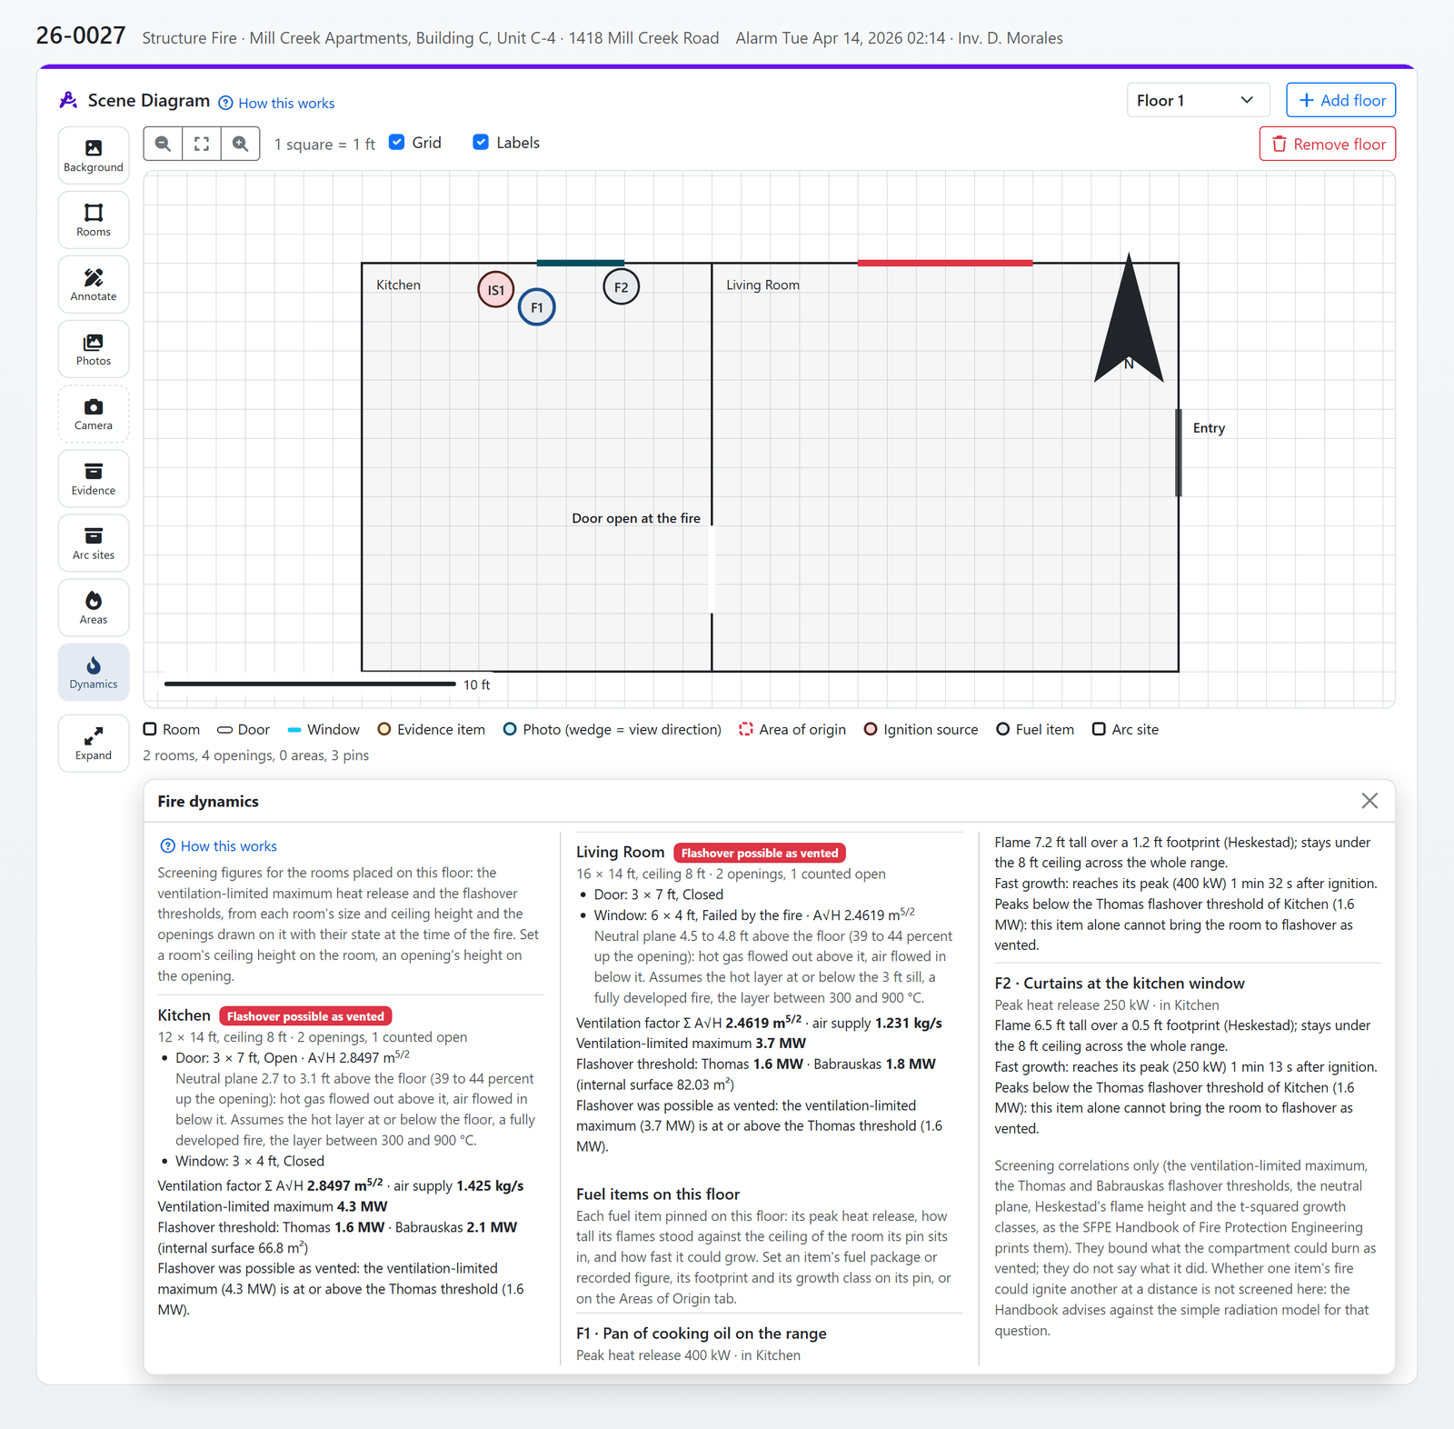Select the Rooms tool
The height and width of the screenshot is (1429, 1454).
pos(94,220)
